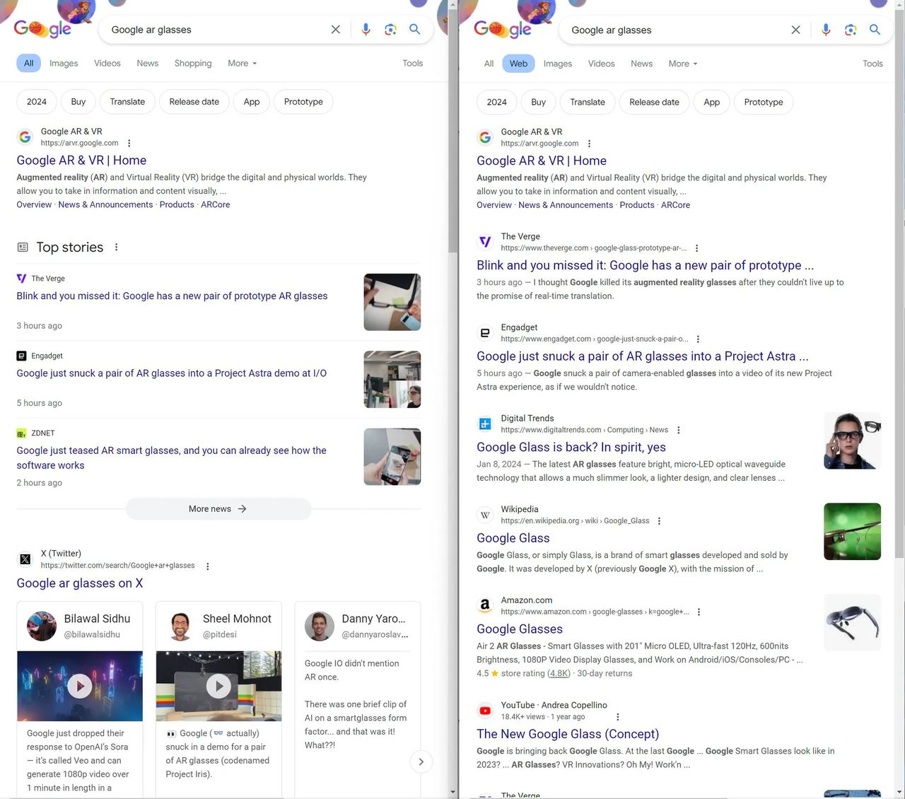Open options menu for X (Twitter) result

coord(207,566)
